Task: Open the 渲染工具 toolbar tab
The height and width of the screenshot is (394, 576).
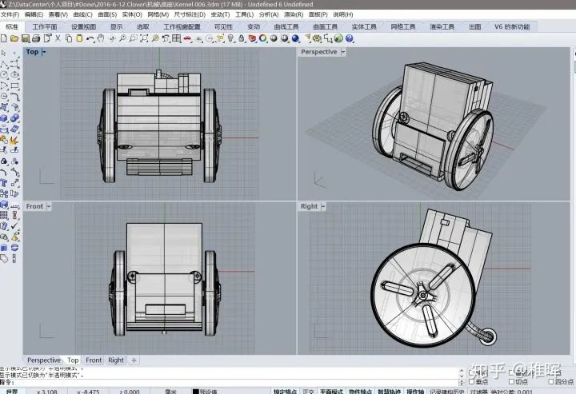Action: point(442,27)
